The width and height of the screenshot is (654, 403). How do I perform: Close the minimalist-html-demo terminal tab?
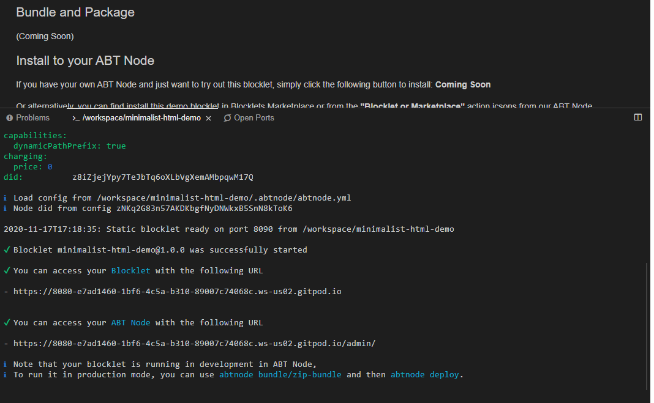209,118
